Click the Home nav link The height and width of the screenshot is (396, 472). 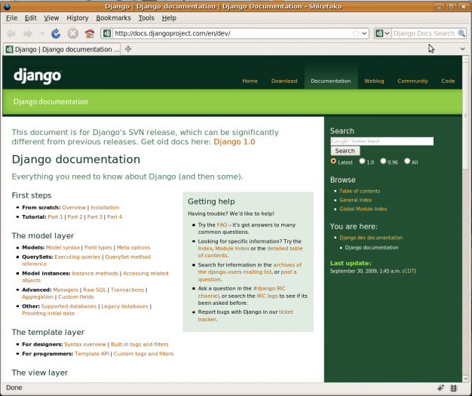click(250, 81)
